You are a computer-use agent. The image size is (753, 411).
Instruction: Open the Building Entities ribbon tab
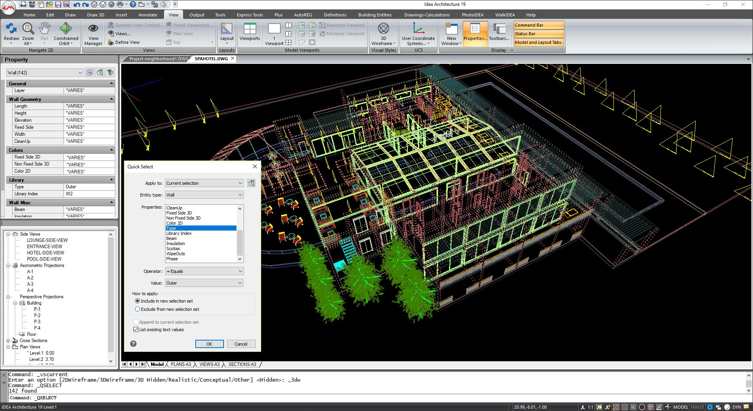coord(375,15)
